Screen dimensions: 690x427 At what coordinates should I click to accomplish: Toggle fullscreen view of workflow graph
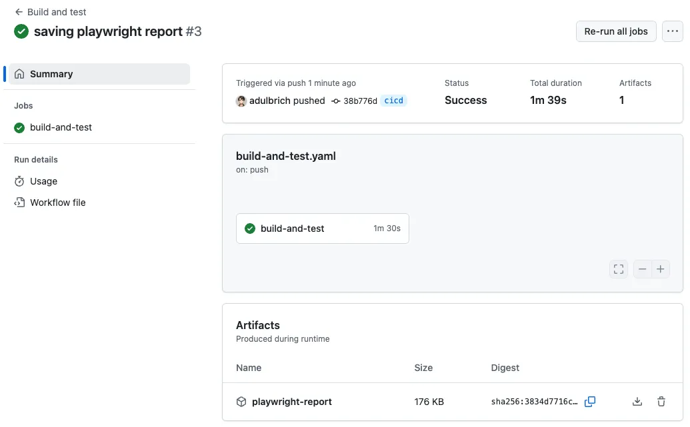618,269
